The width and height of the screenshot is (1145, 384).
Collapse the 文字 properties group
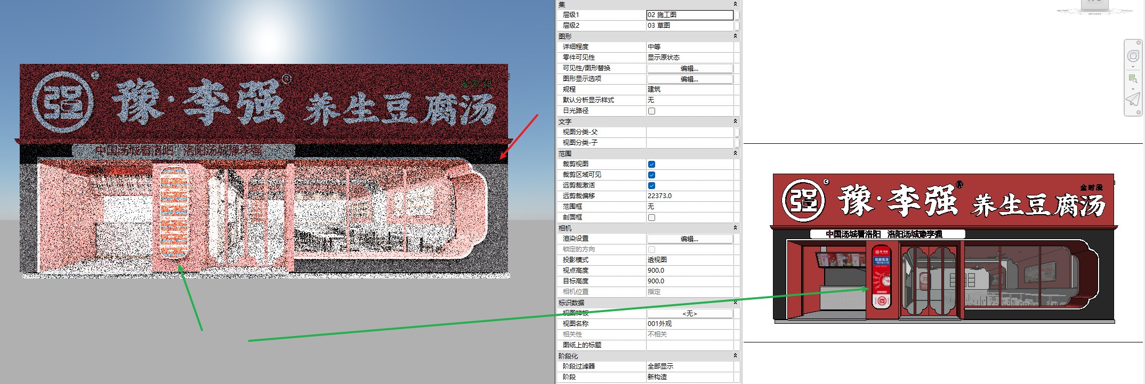pos(735,121)
